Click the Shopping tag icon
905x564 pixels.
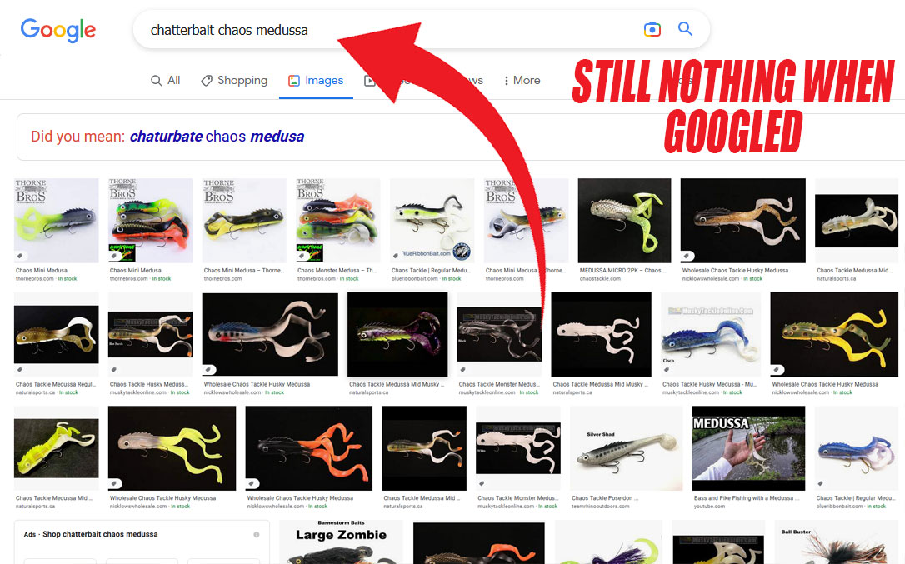point(206,81)
